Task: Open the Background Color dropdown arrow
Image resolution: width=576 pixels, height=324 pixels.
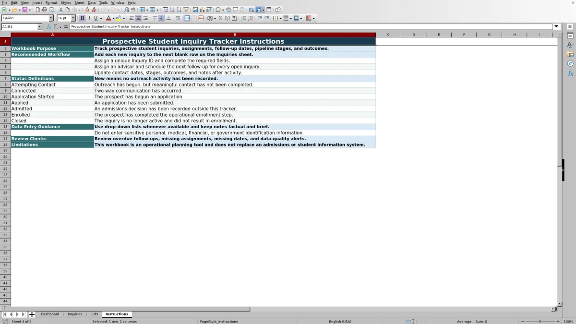Action: 124,18
